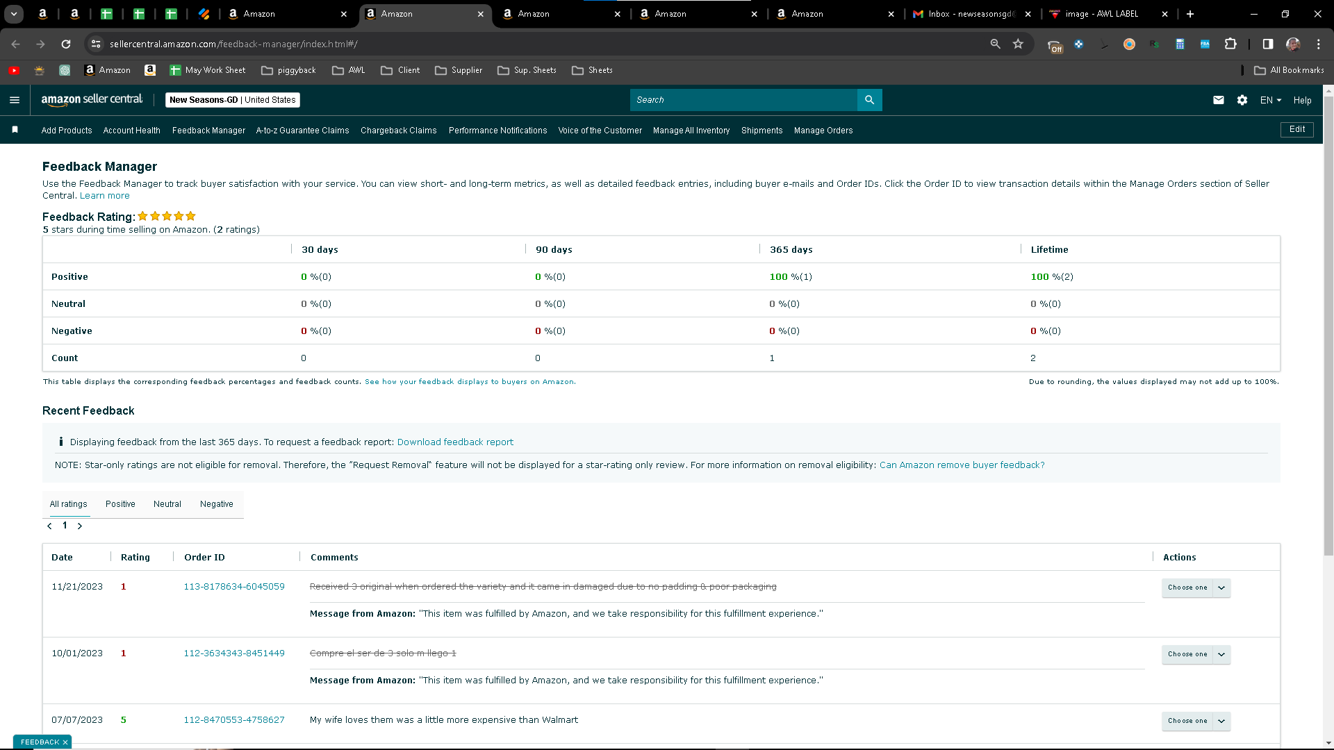This screenshot has width=1334, height=750.
Task: Go to next feedback page arrow
Action: coord(80,526)
